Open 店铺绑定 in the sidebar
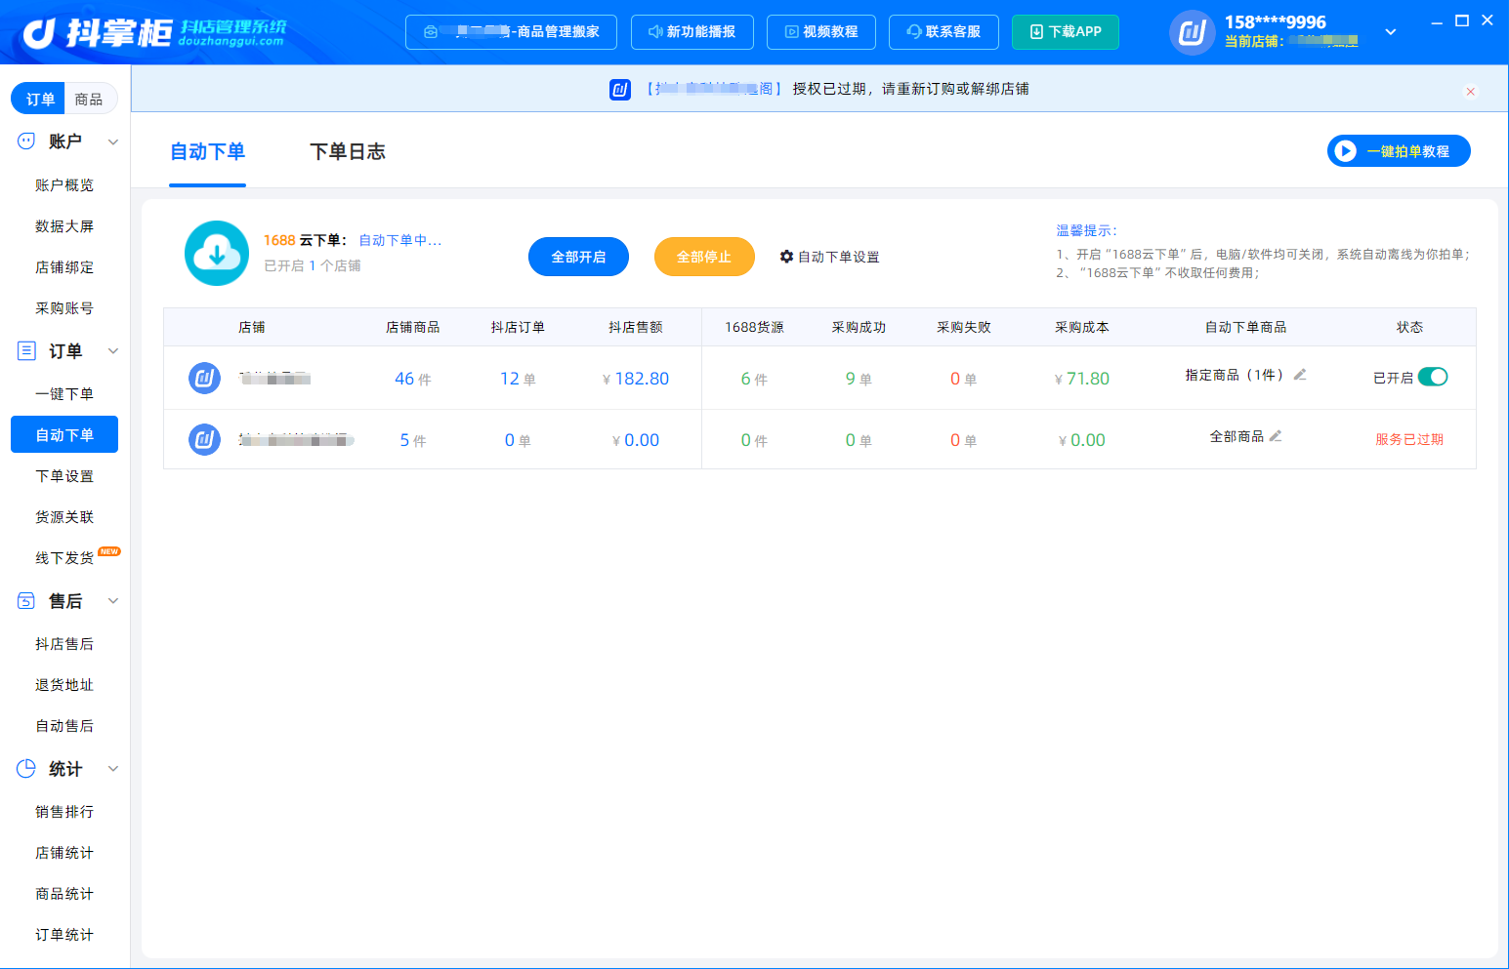Viewport: 1509px width, 969px height. (64, 267)
